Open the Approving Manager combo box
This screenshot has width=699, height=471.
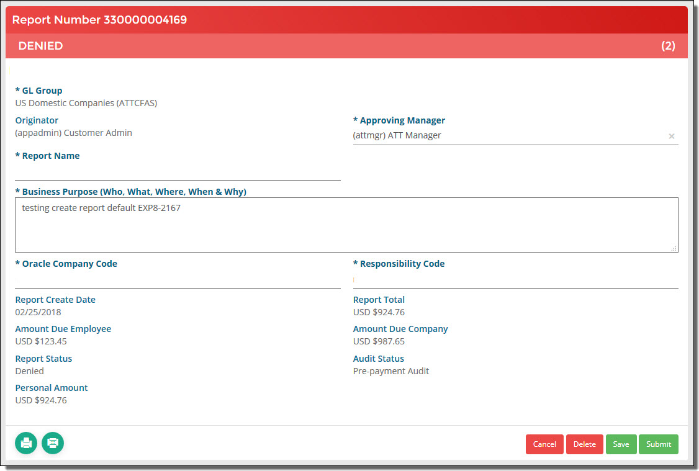[508, 135]
